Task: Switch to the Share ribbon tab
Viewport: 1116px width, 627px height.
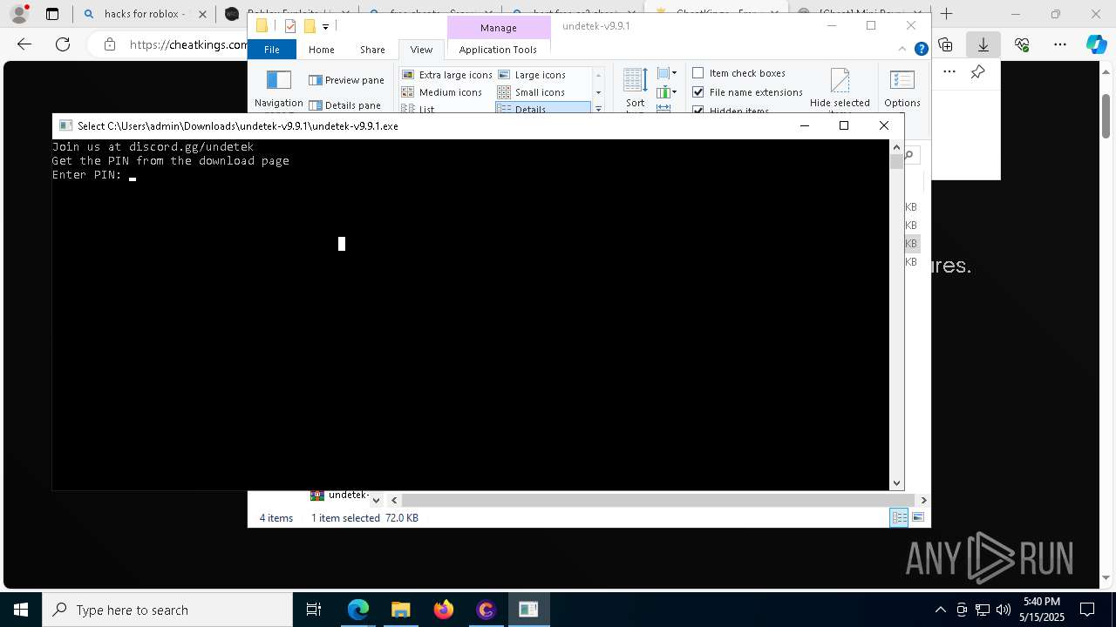Action: click(372, 50)
